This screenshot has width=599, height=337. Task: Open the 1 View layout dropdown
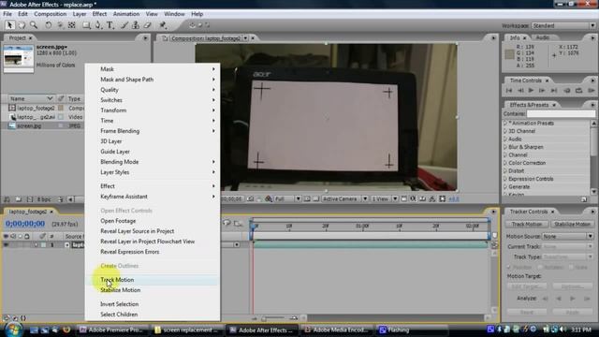coord(385,199)
